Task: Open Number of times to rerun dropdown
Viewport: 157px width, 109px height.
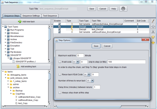Action: pos(90,81)
